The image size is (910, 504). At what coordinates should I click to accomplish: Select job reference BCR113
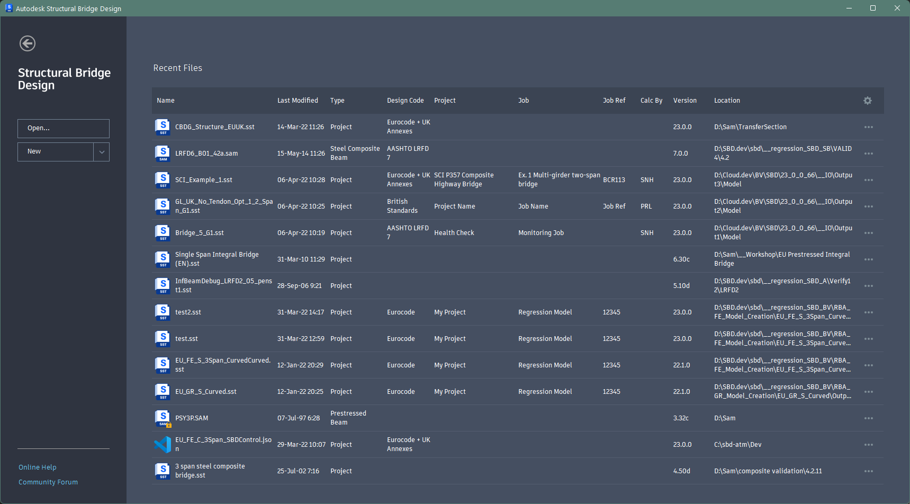pyautogui.click(x=614, y=180)
